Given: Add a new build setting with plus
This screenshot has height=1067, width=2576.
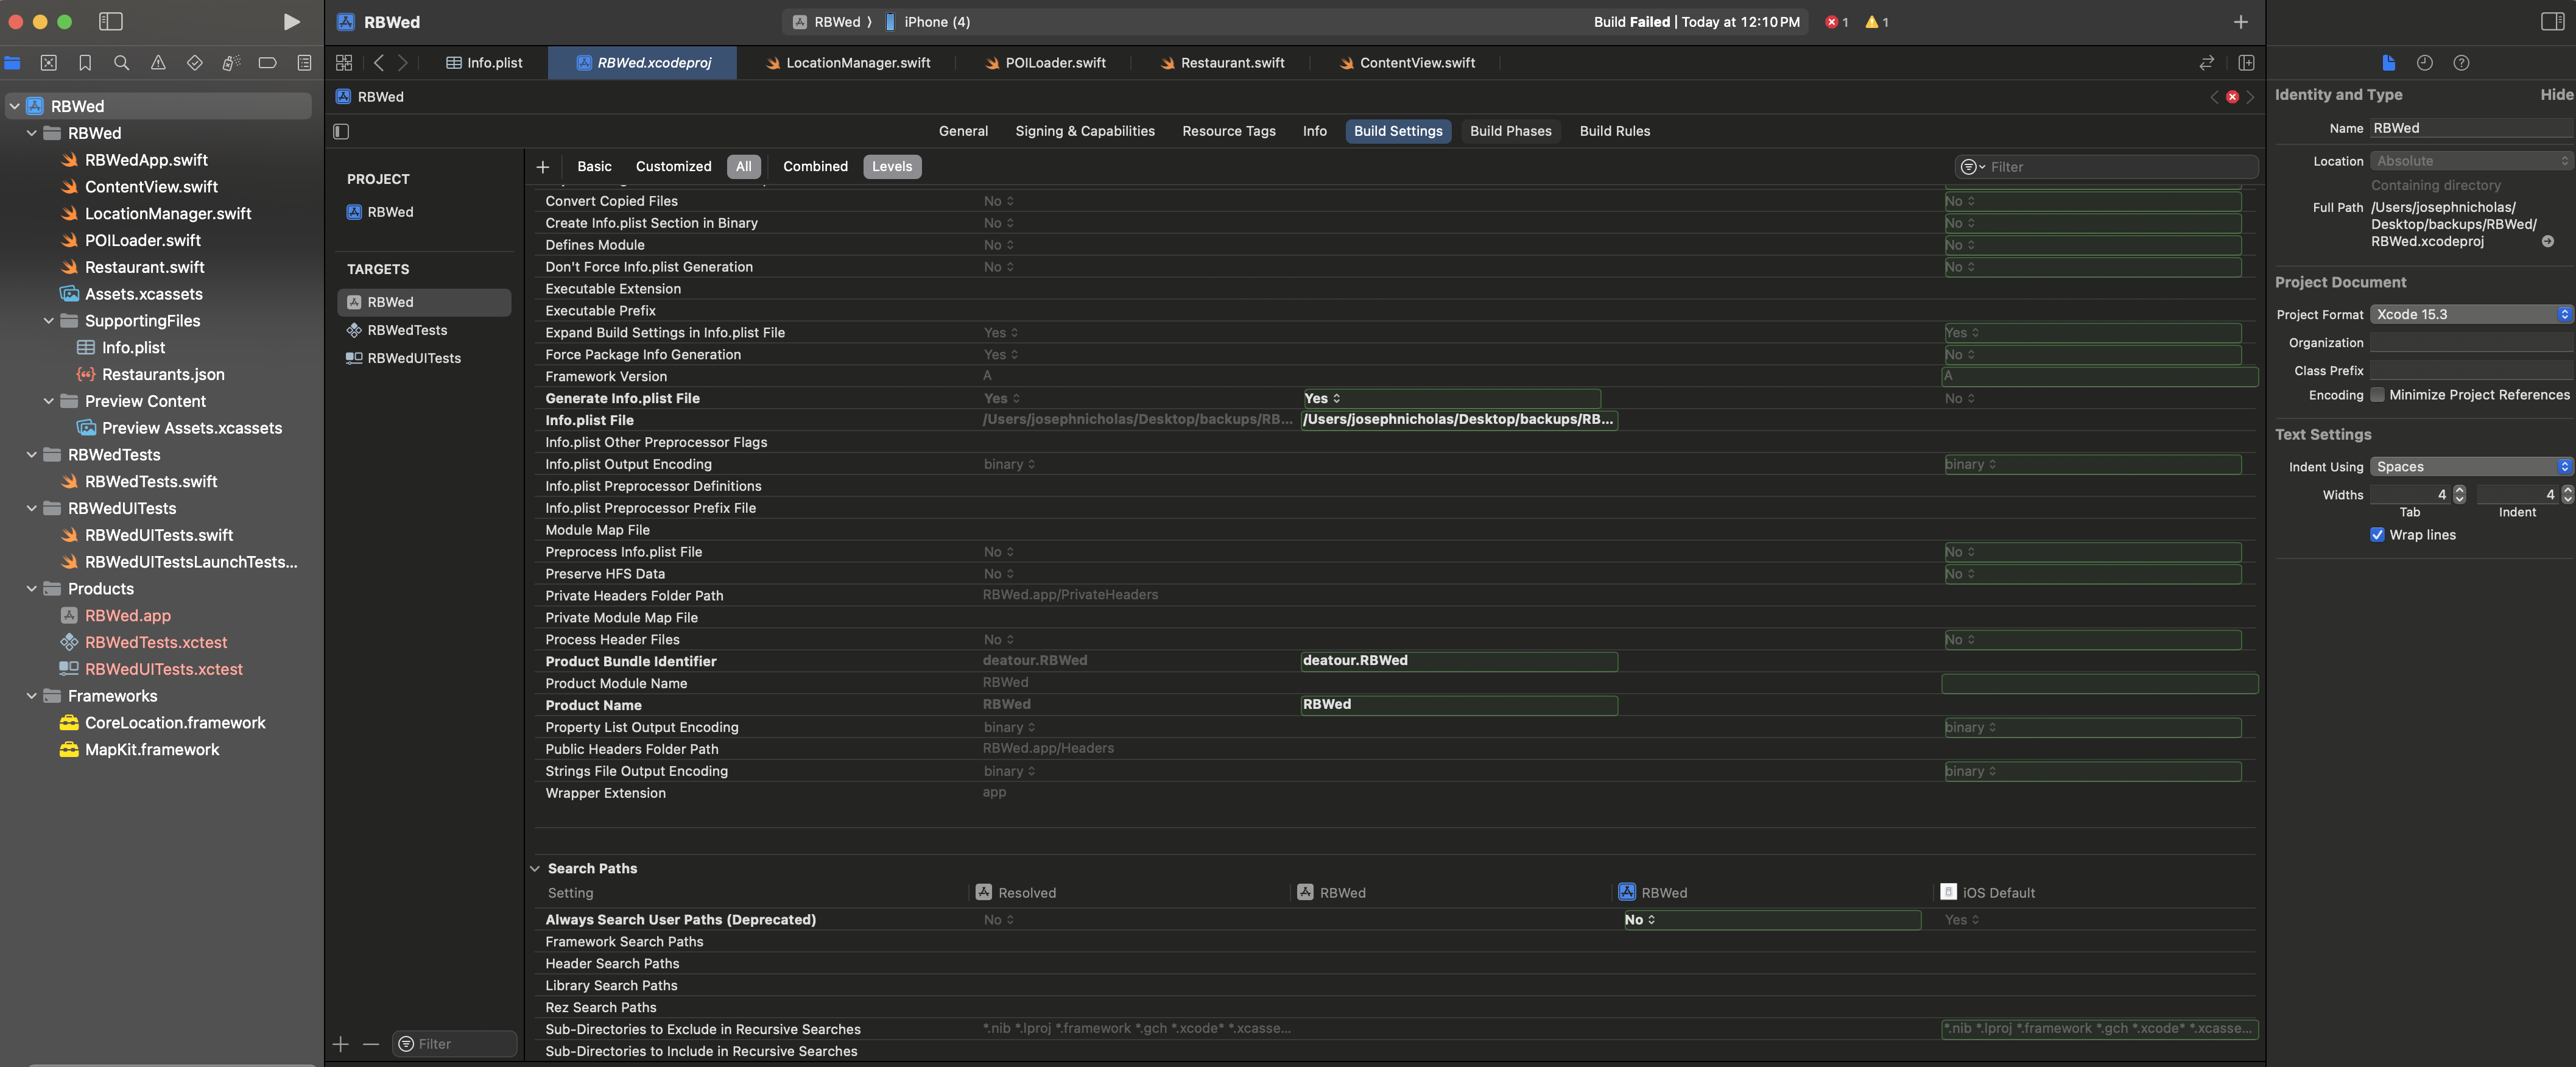Looking at the screenshot, I should coord(543,167).
